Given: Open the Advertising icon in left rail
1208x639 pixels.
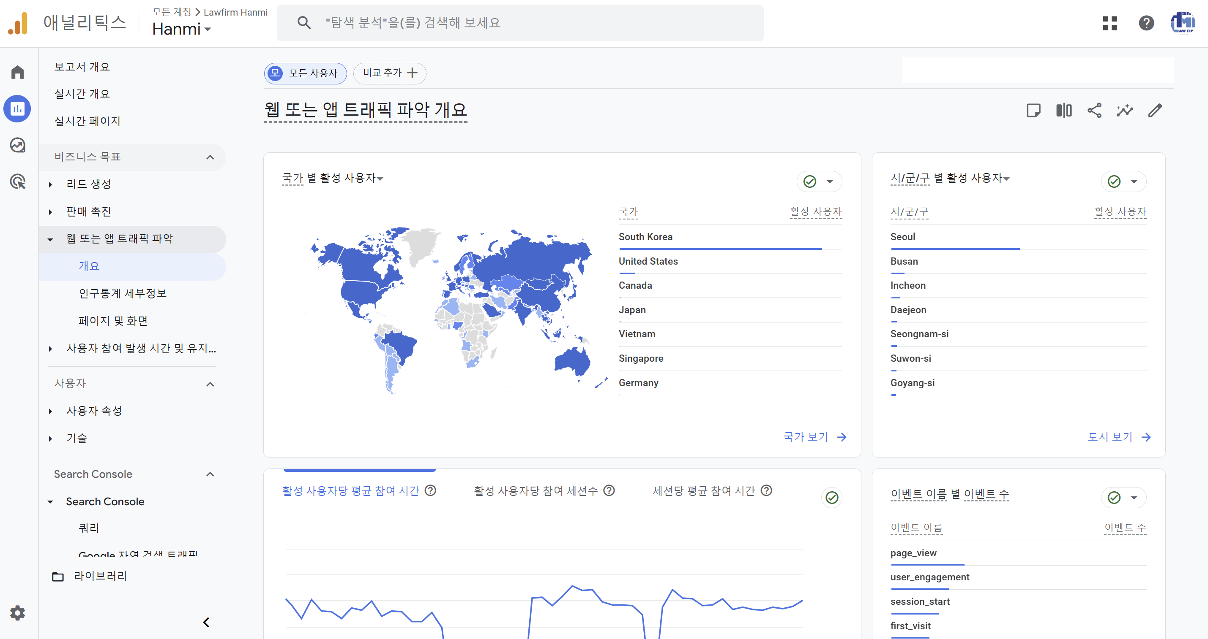Looking at the screenshot, I should tap(17, 181).
